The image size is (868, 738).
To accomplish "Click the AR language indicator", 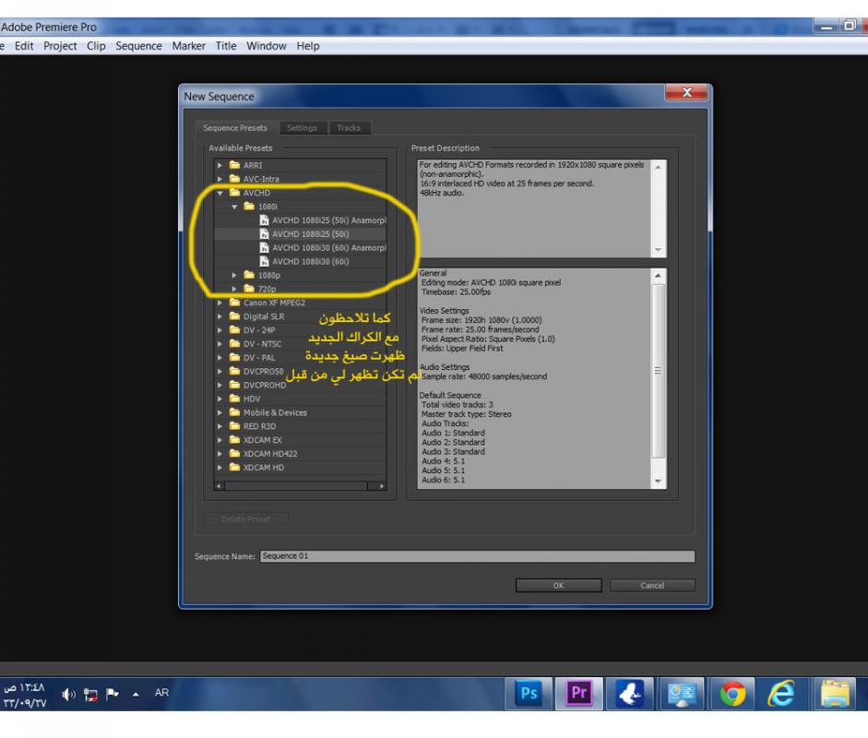I will click(x=161, y=693).
